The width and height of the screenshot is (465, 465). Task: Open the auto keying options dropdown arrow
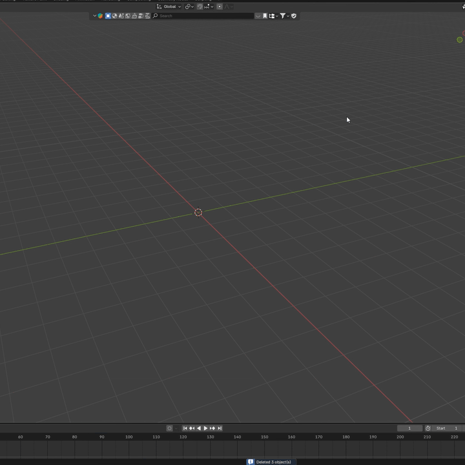tap(176, 428)
